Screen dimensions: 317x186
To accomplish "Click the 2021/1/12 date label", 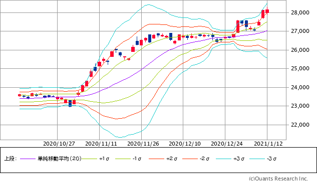I will 268,144.
